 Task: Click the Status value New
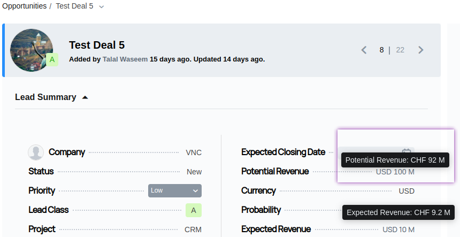(194, 172)
